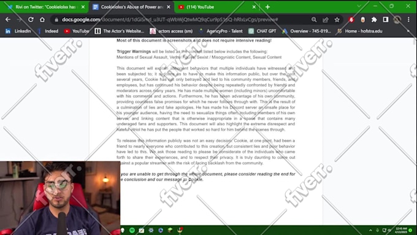Open the browser home page

(x=42, y=20)
